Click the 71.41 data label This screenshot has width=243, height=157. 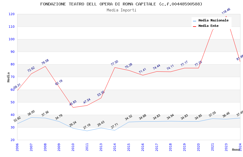click(x=142, y=71)
